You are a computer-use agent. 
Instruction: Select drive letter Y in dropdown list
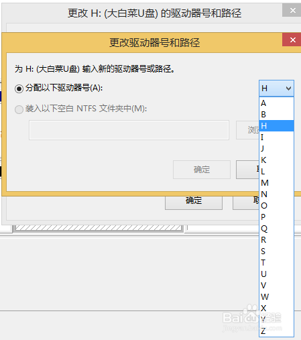click(x=276, y=320)
